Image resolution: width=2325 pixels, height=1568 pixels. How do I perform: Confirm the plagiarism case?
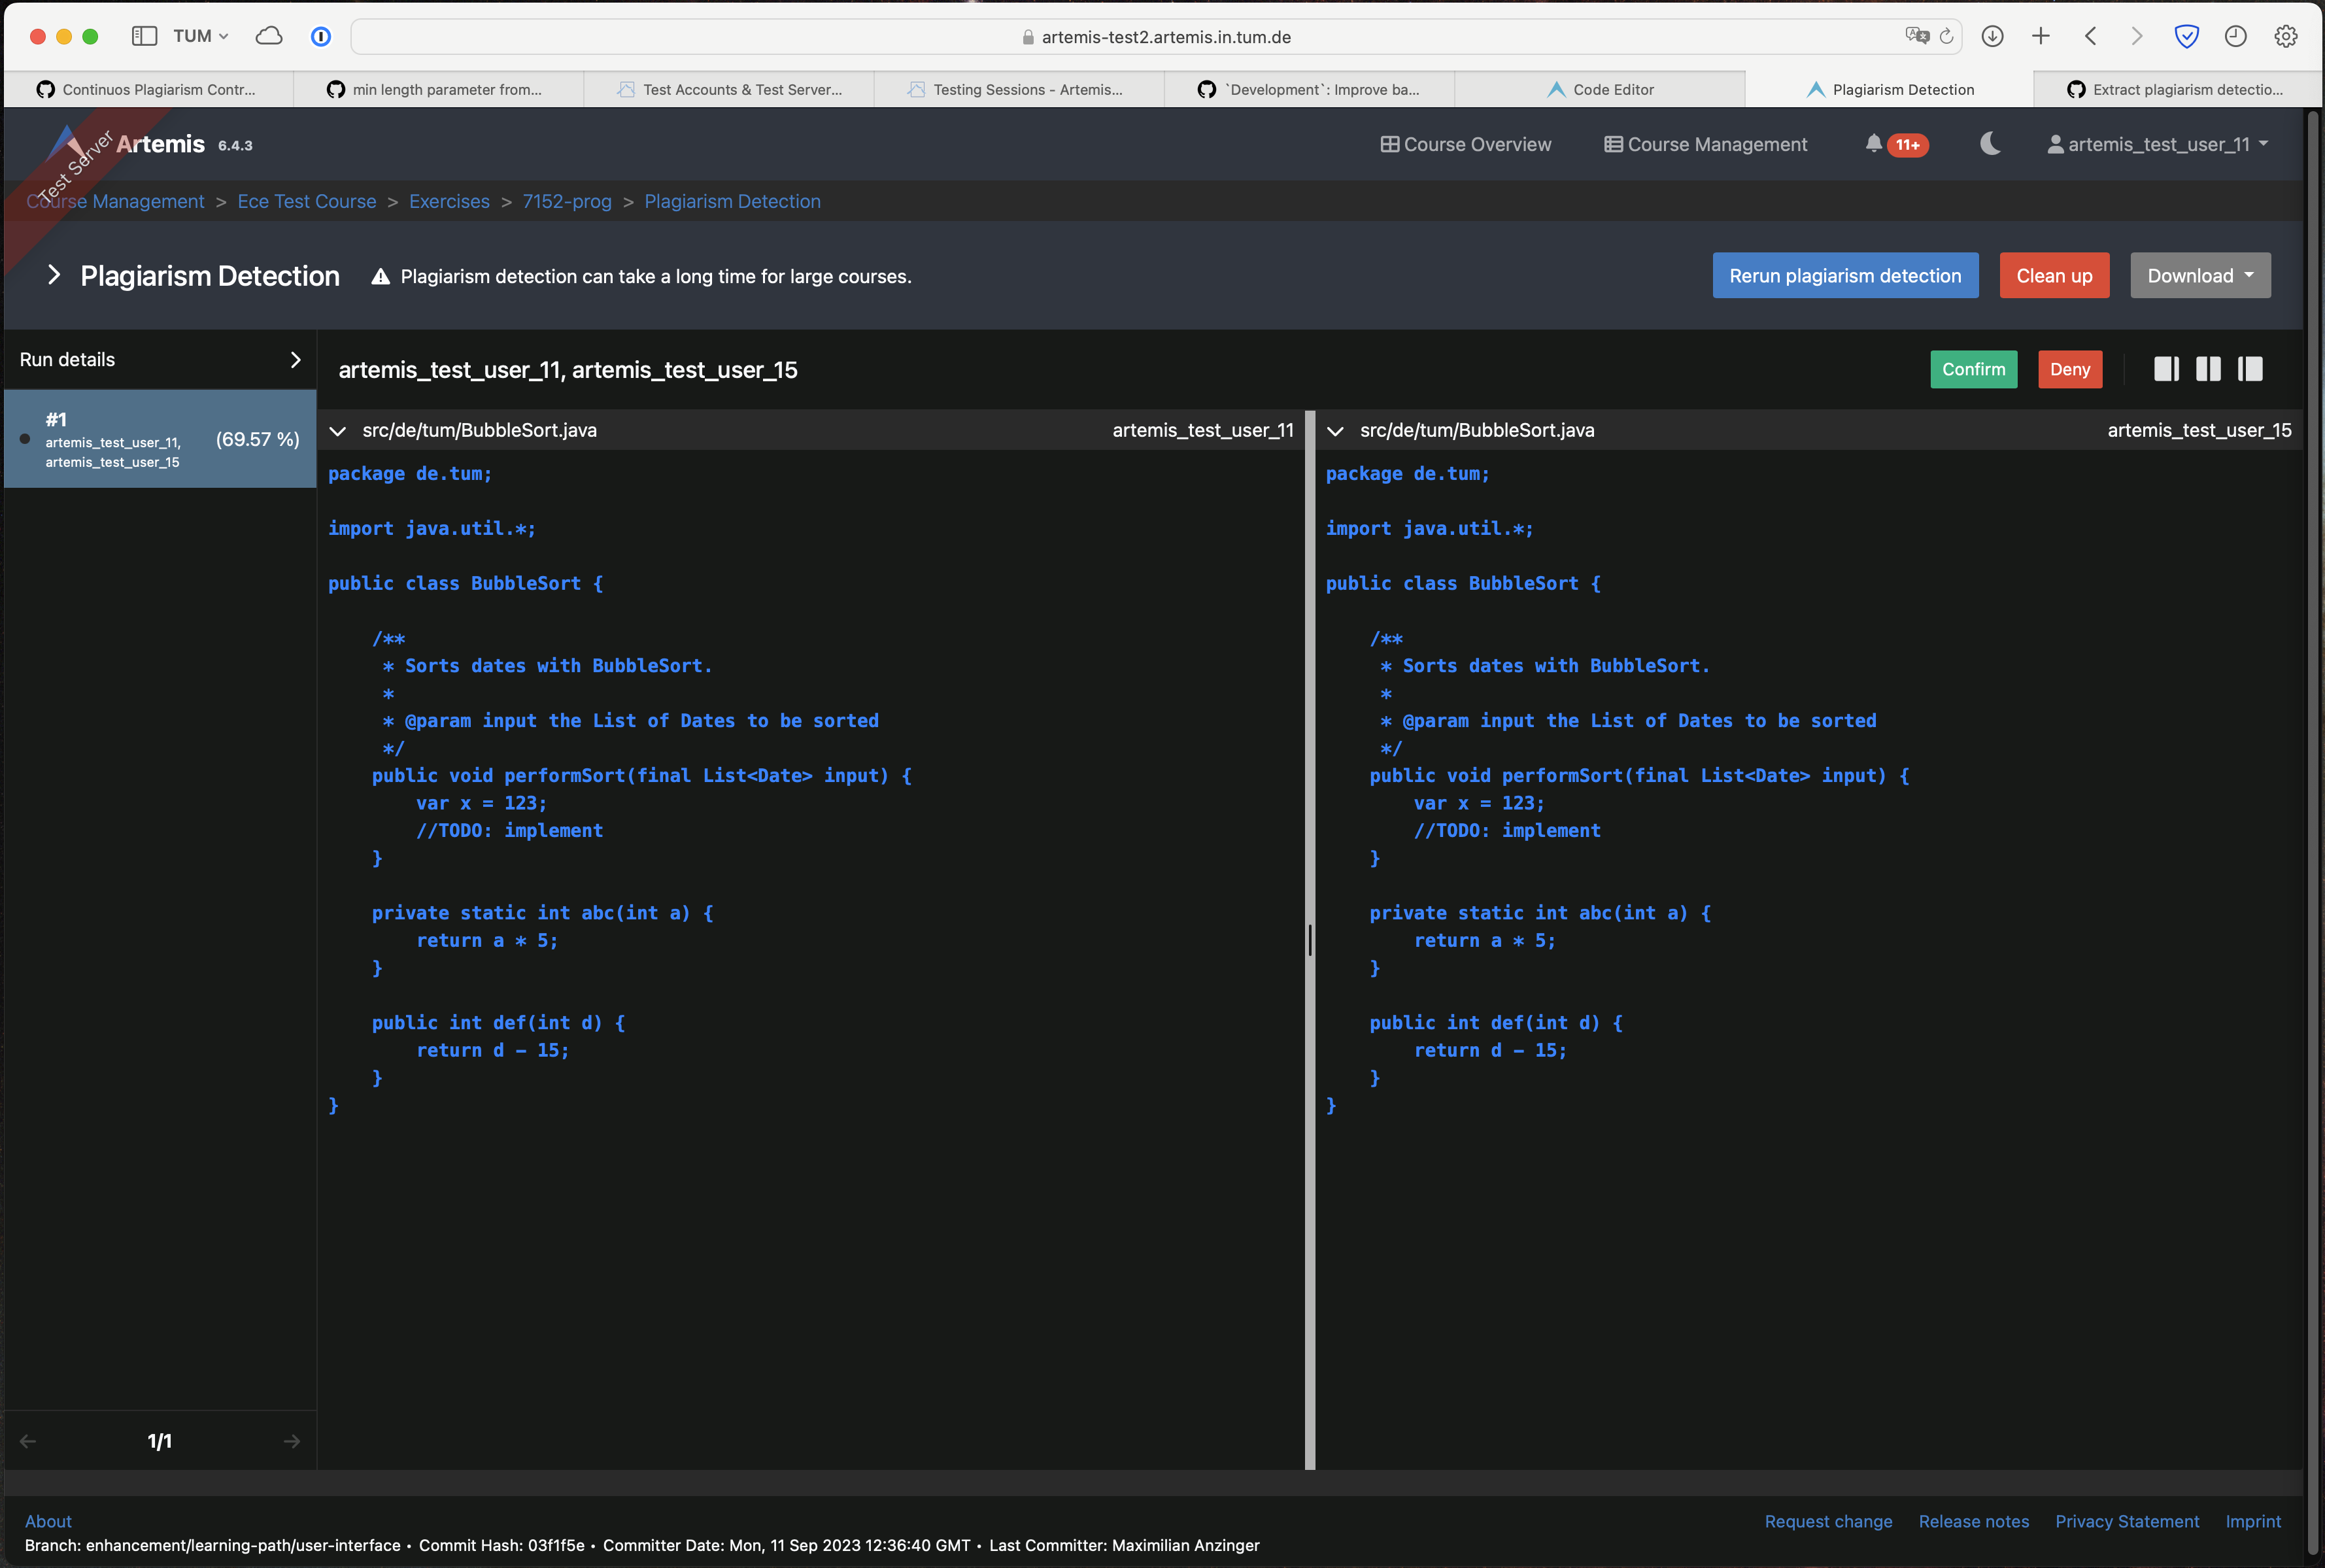(1973, 369)
